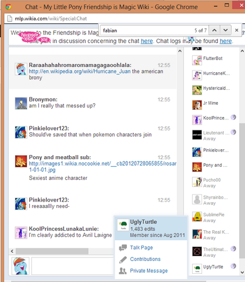Open the first 'here' discussion link
The height and width of the screenshot is (282, 245).
coord(147,41)
